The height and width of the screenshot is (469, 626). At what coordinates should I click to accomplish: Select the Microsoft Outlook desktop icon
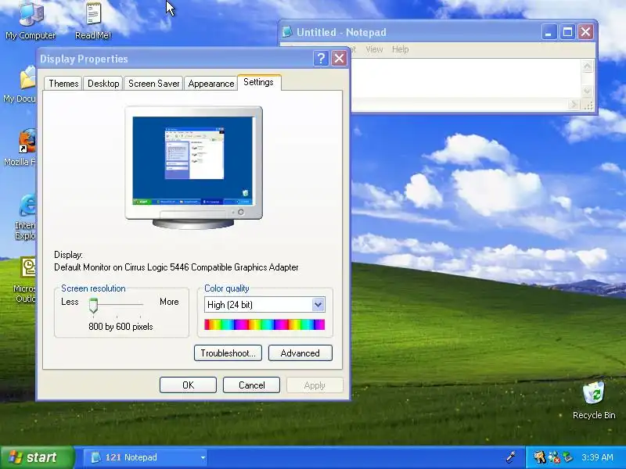tap(25, 280)
